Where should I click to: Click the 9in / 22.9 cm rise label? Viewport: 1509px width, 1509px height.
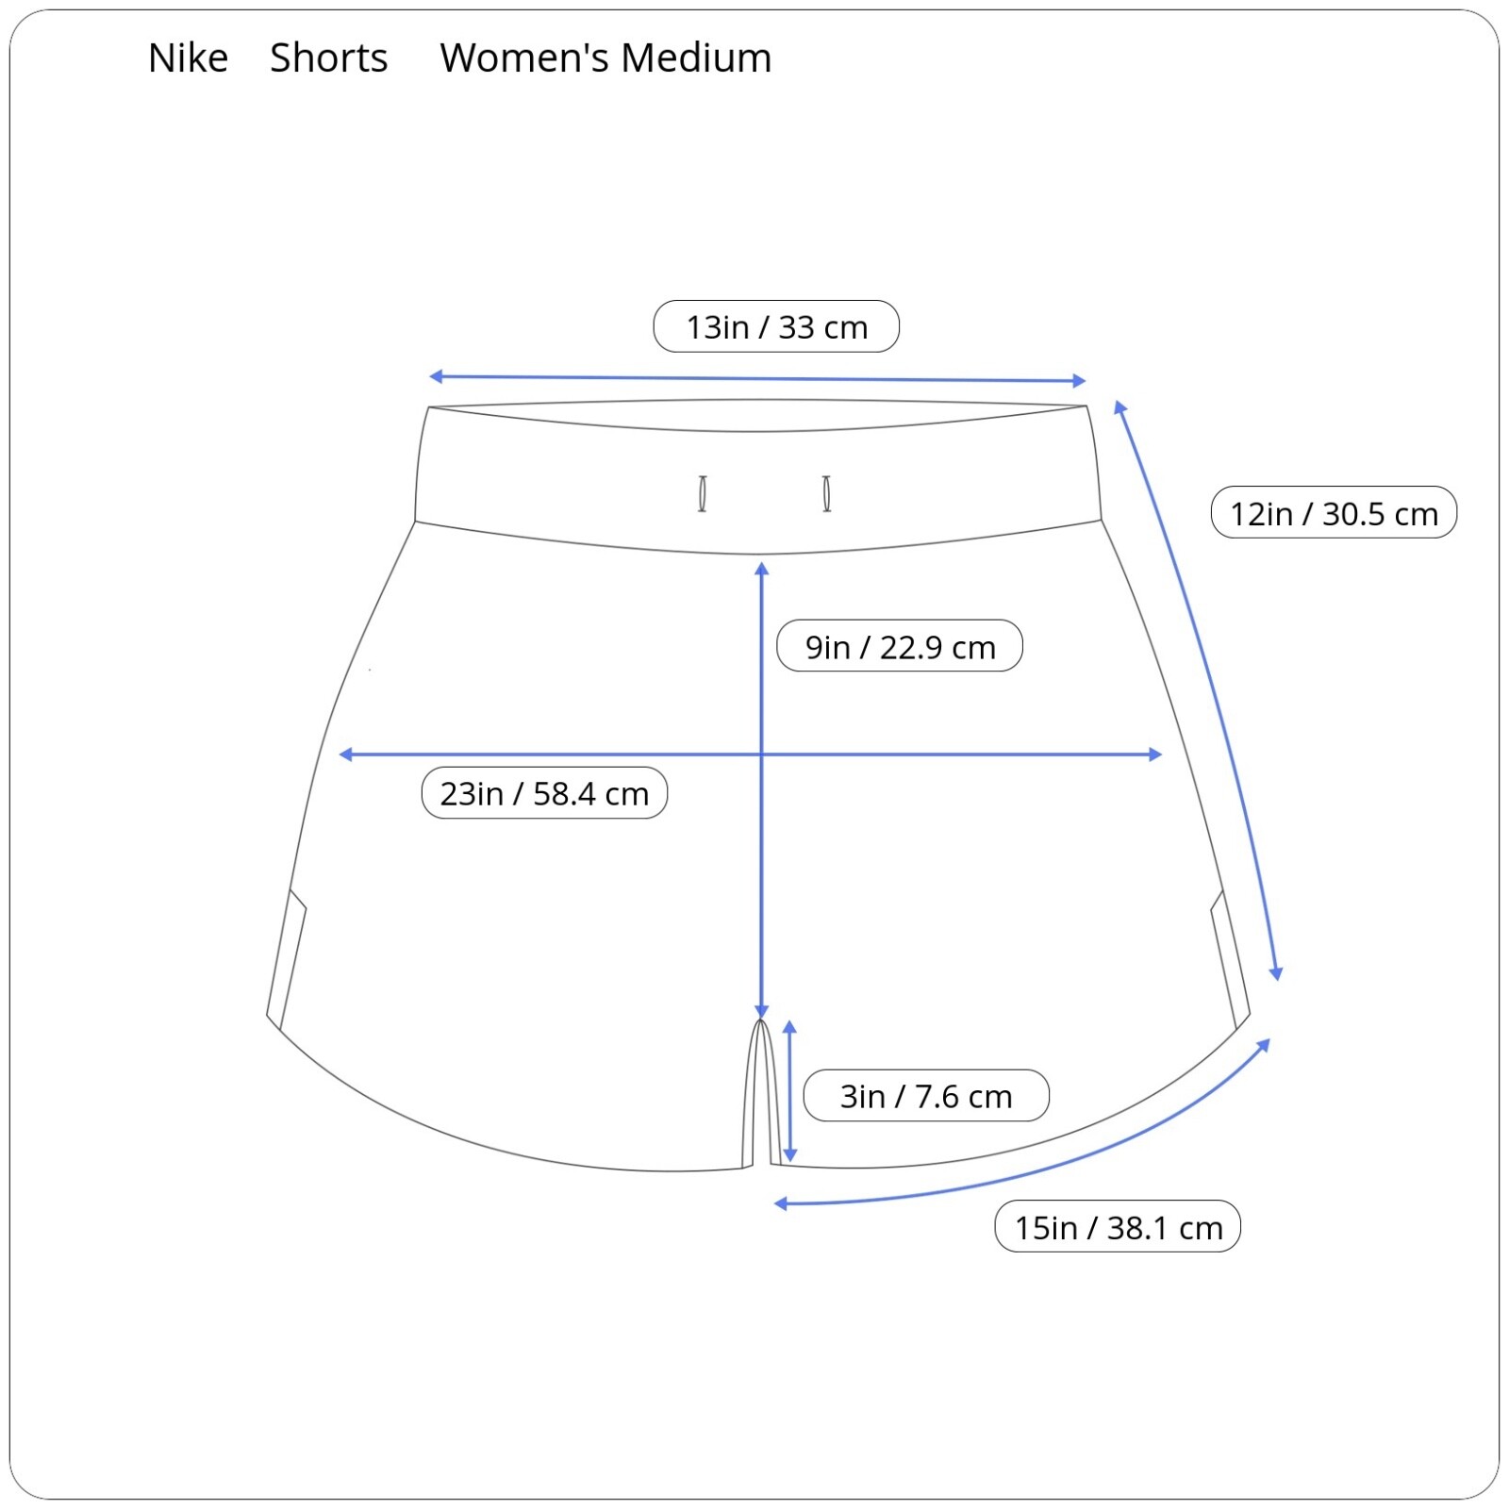coord(900,646)
